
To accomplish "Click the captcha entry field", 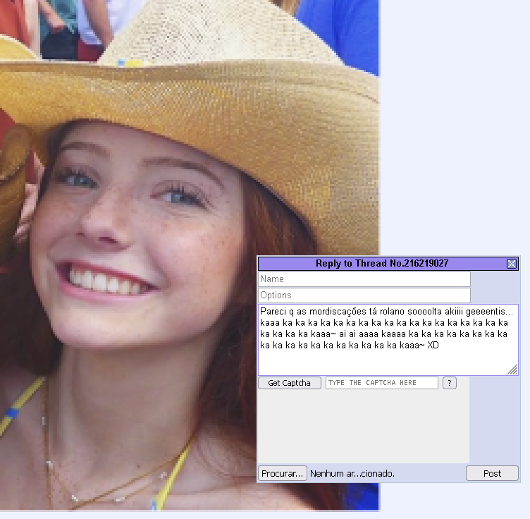I will tap(381, 383).
